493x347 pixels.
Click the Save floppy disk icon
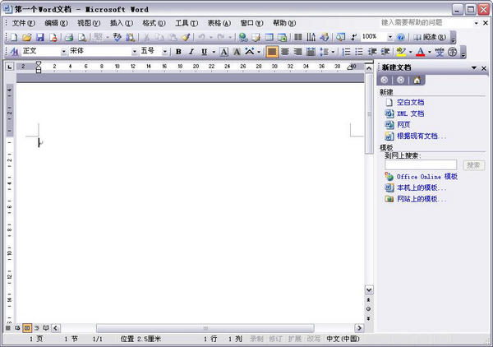[40, 38]
